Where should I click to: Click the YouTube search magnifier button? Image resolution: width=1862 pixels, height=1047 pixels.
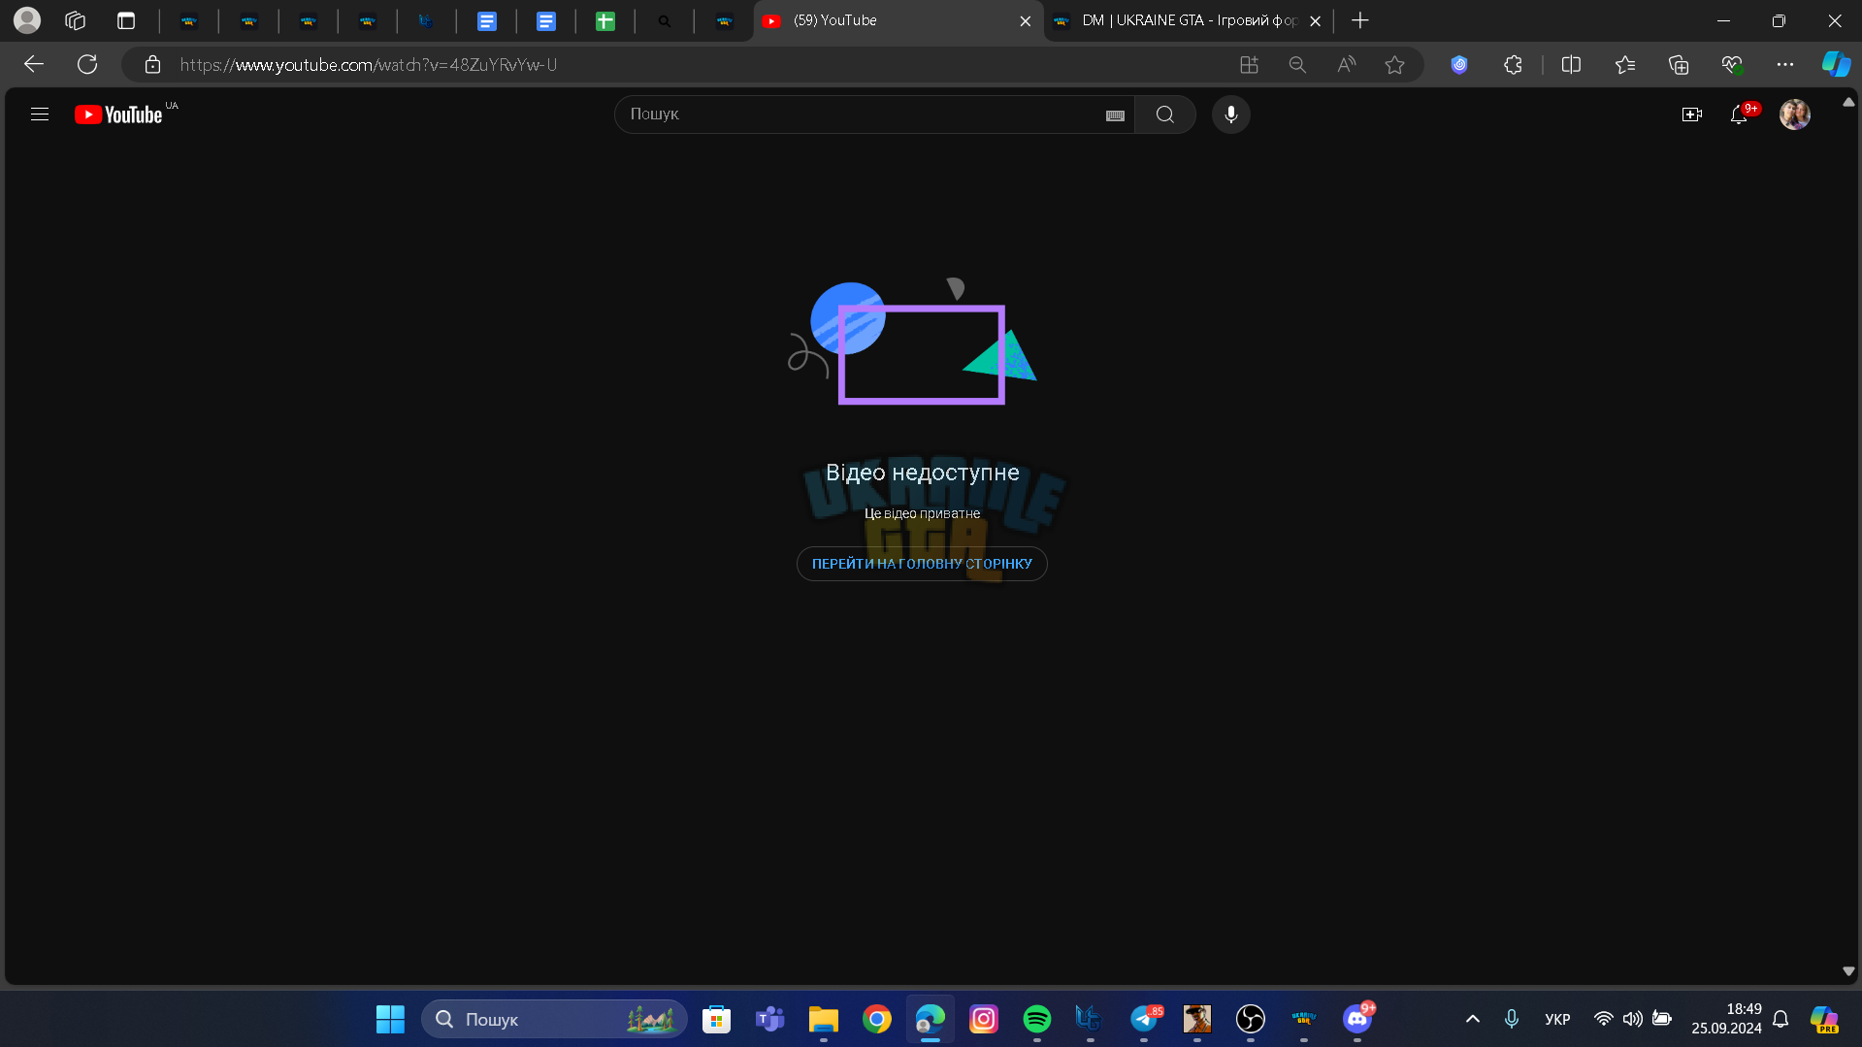pos(1165,115)
